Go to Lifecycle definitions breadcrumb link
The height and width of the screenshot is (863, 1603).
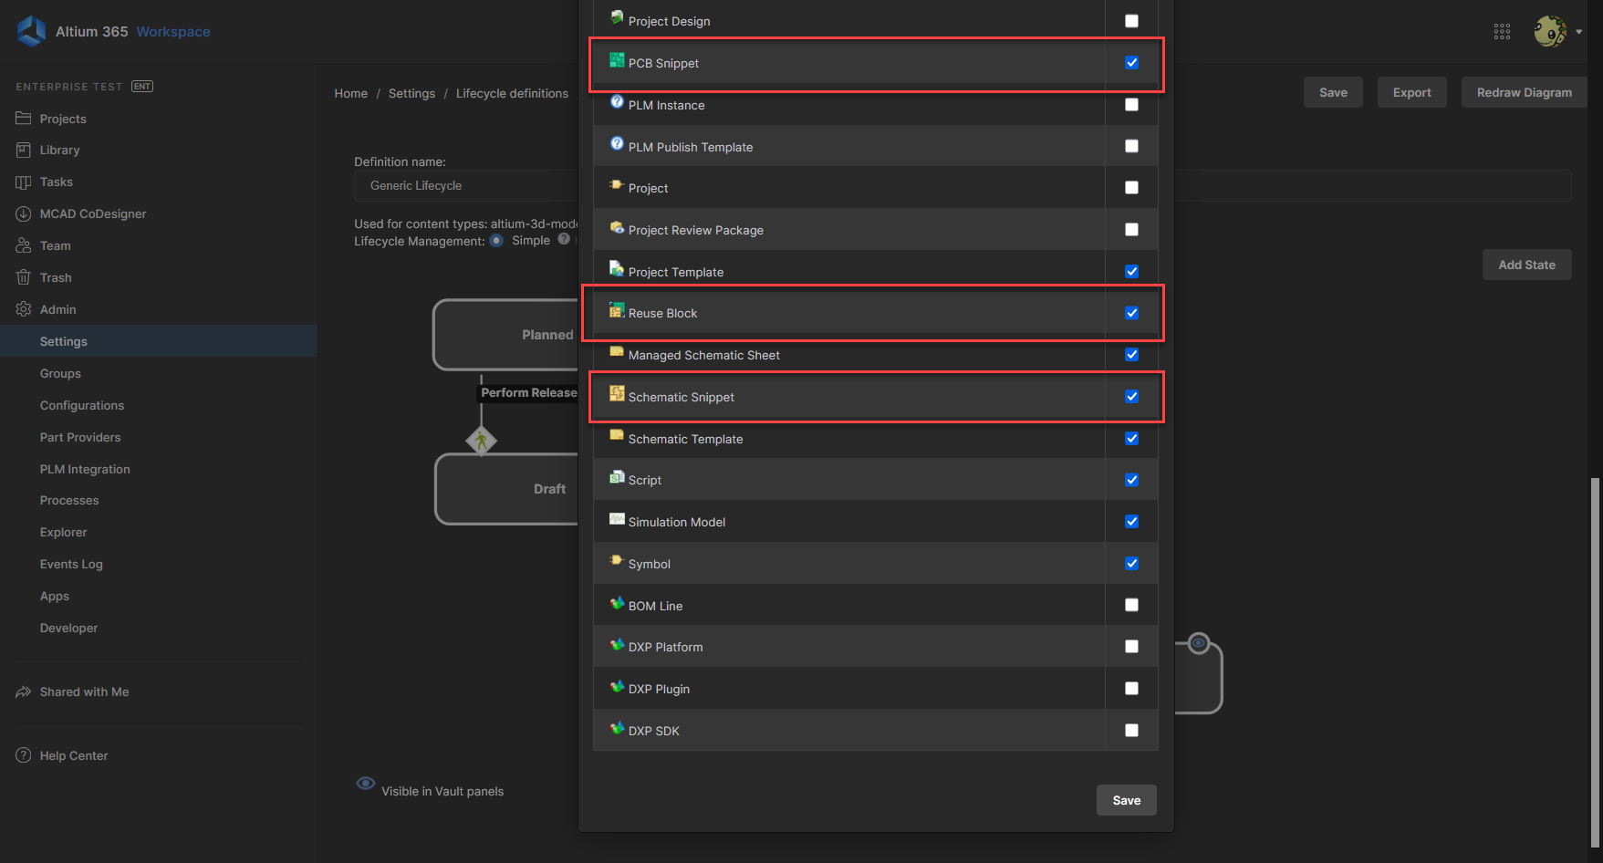[x=512, y=93]
